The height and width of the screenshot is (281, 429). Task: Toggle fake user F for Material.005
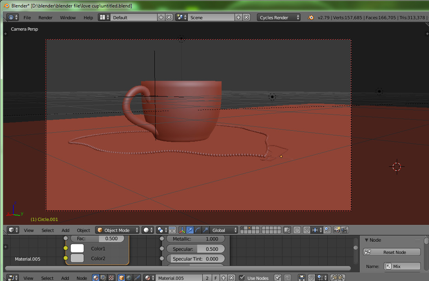pos(216,278)
